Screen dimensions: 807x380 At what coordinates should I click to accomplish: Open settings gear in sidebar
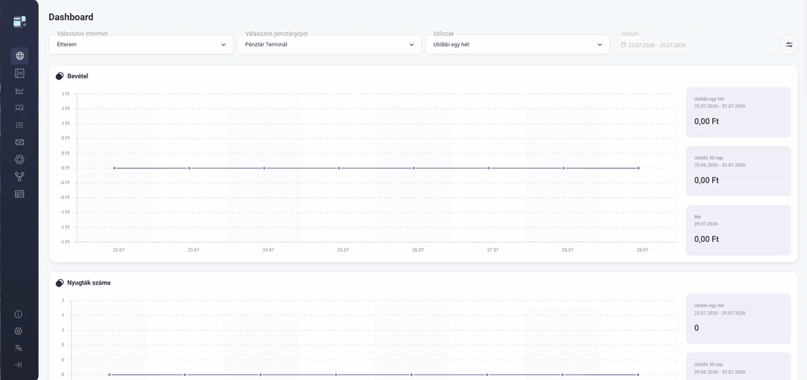[18, 331]
